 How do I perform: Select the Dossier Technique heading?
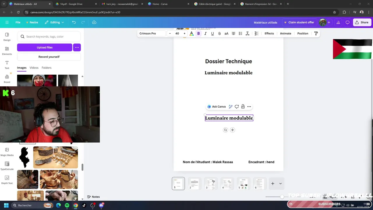228,61
